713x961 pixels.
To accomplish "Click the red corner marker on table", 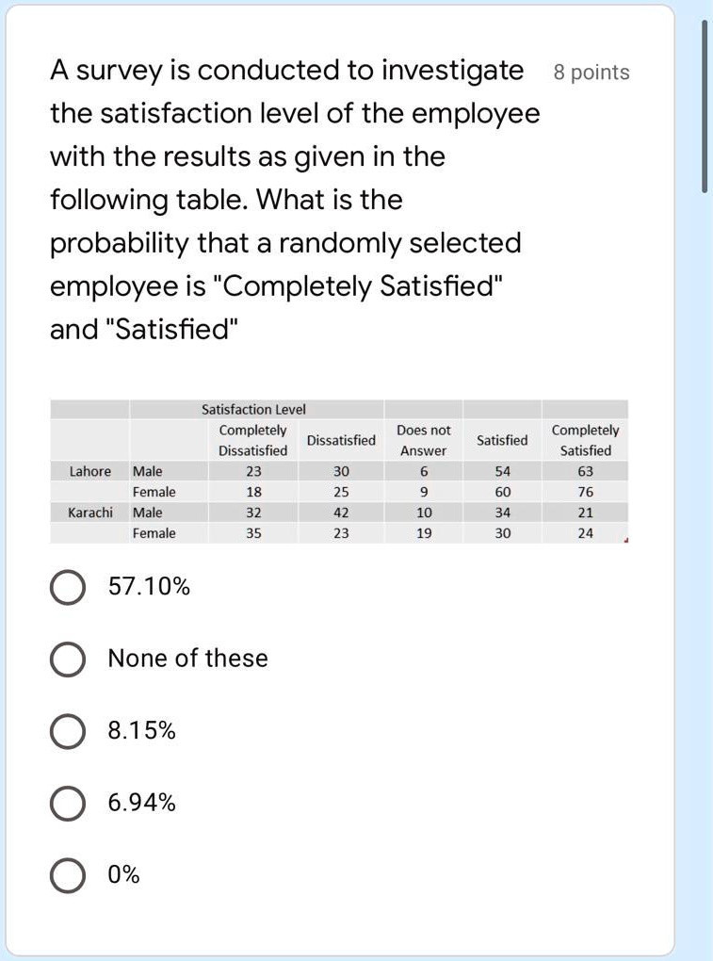I will [624, 540].
